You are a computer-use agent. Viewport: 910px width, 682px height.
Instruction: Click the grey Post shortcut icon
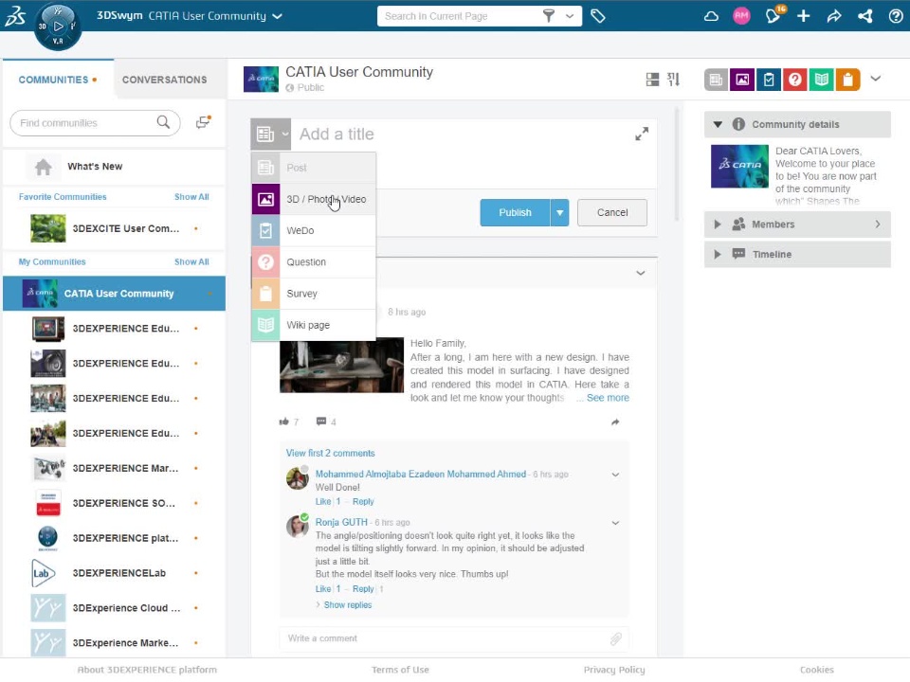point(717,80)
